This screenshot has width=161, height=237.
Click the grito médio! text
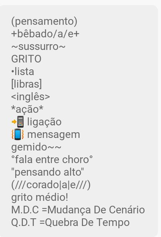click(x=40, y=197)
